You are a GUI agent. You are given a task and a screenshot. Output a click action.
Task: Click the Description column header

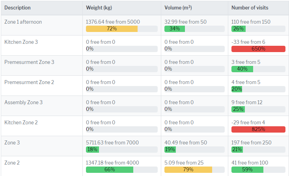[x=17, y=8]
